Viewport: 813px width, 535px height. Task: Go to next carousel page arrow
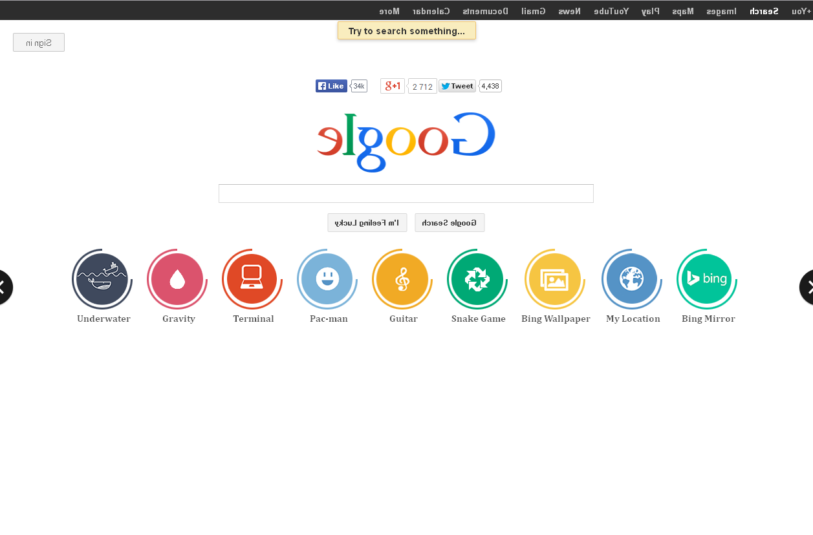click(x=806, y=288)
